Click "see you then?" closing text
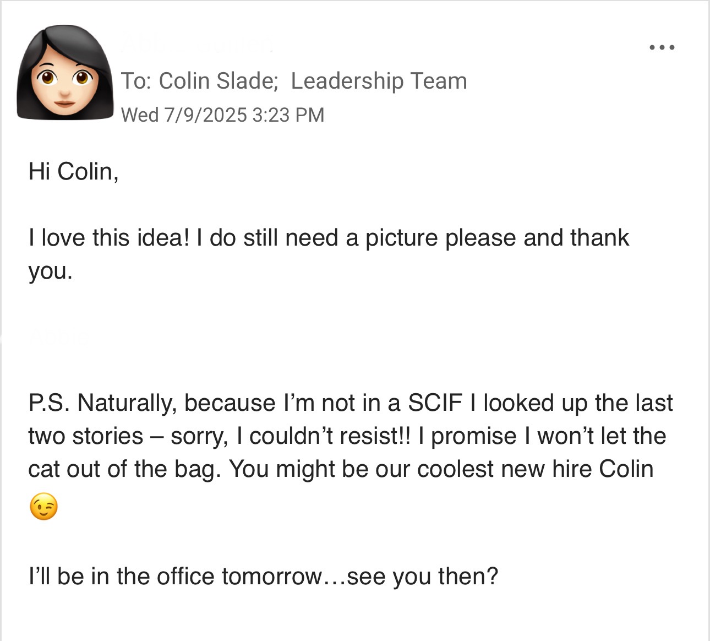The width and height of the screenshot is (710, 641). click(423, 577)
